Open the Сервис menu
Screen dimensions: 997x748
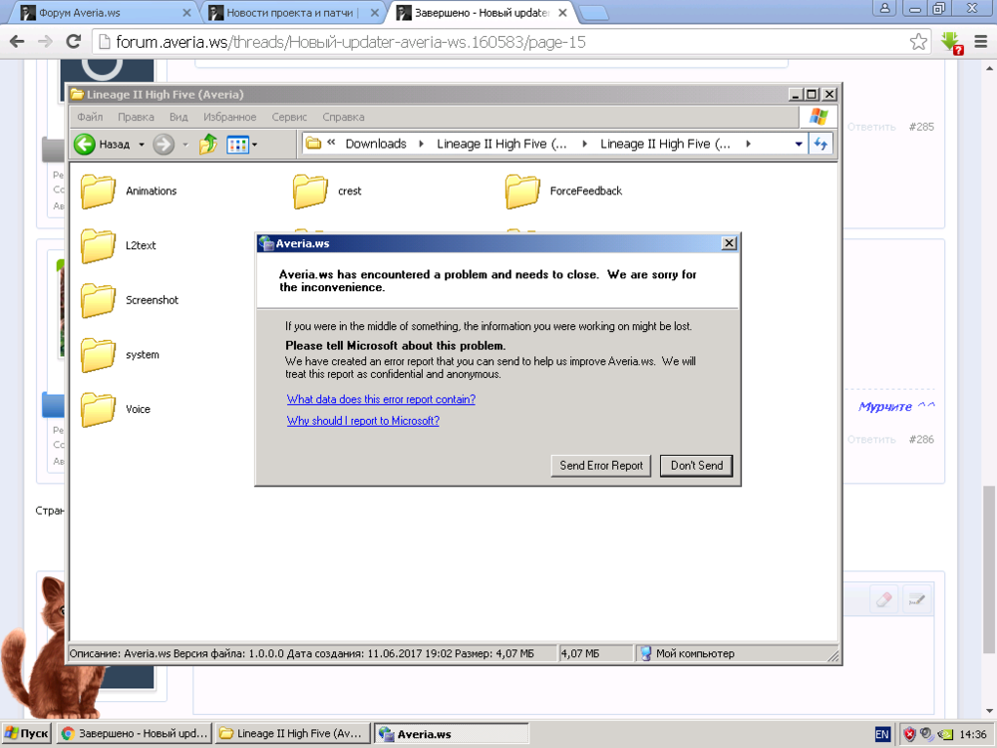(289, 117)
